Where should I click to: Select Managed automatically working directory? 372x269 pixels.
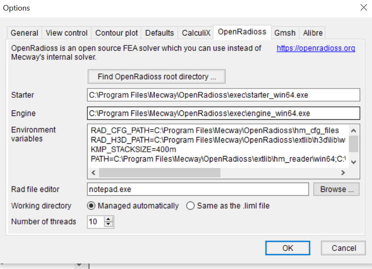coord(91,206)
